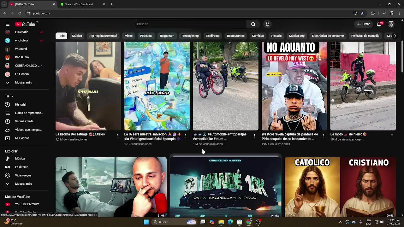Viewport: 404px width, 227px height.
Task: Click the YouTube logo to go home
Action: click(x=25, y=24)
